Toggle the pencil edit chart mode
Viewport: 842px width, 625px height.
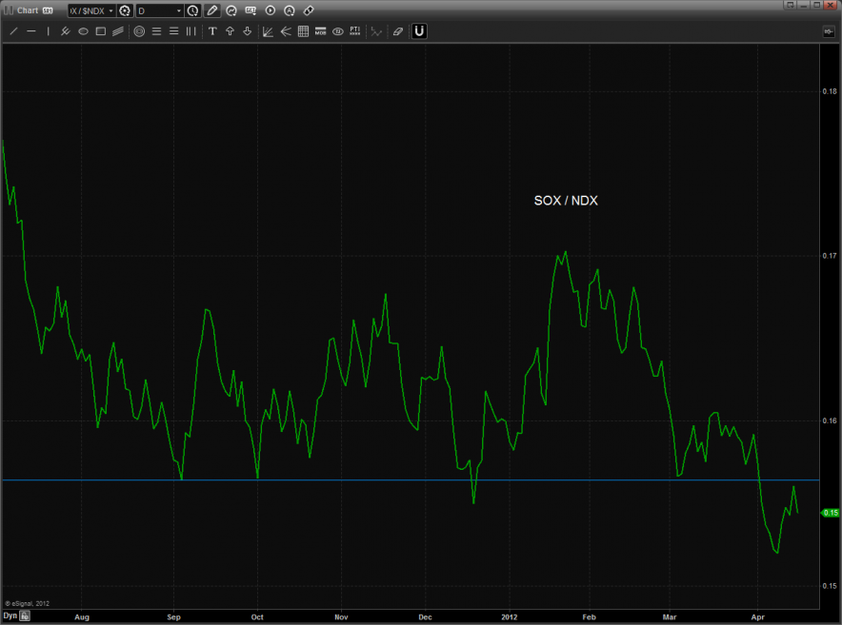(x=212, y=10)
